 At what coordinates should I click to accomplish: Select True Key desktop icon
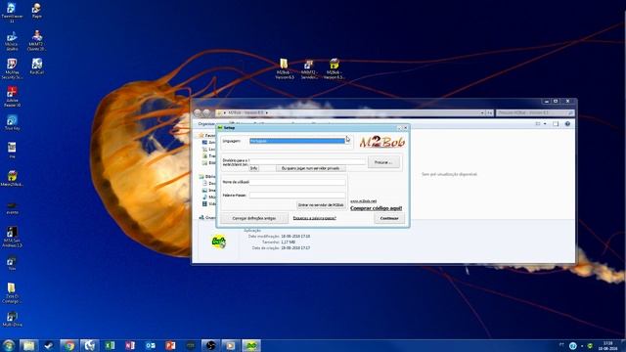(12, 123)
